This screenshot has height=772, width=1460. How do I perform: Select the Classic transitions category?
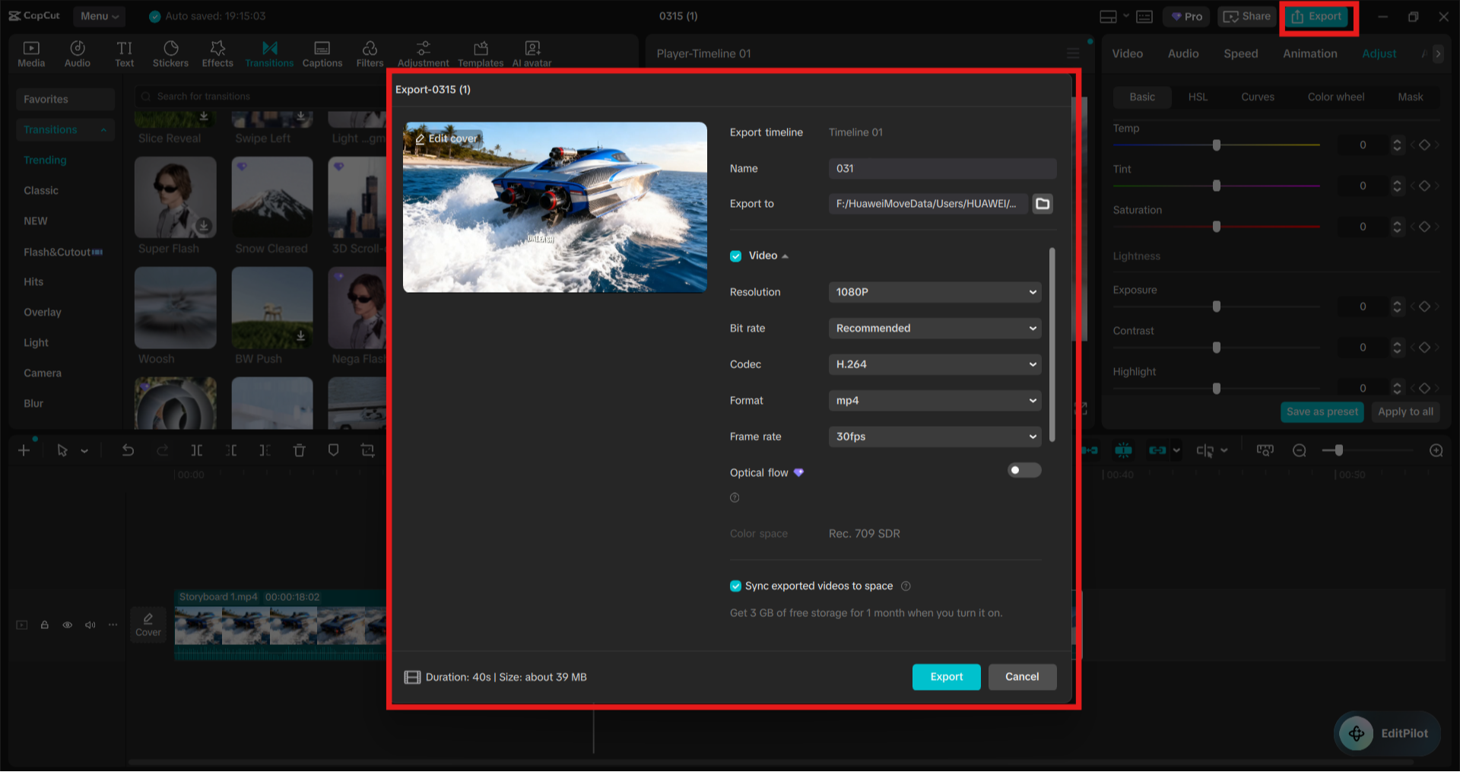click(41, 191)
